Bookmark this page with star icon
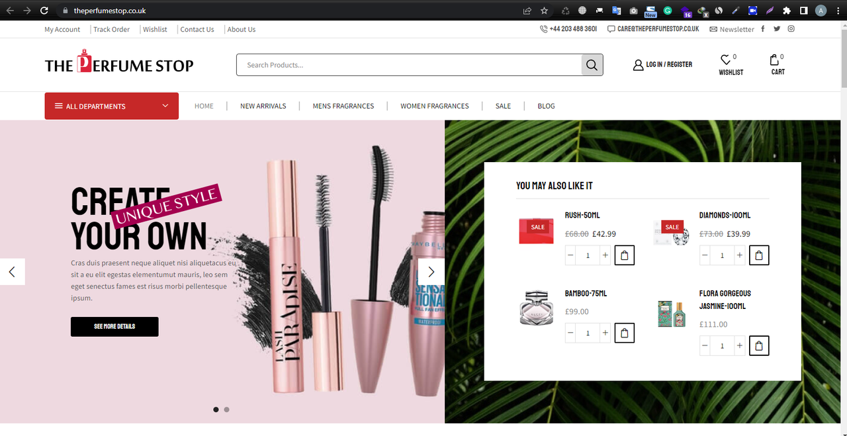The height and width of the screenshot is (436, 847). pyautogui.click(x=544, y=11)
